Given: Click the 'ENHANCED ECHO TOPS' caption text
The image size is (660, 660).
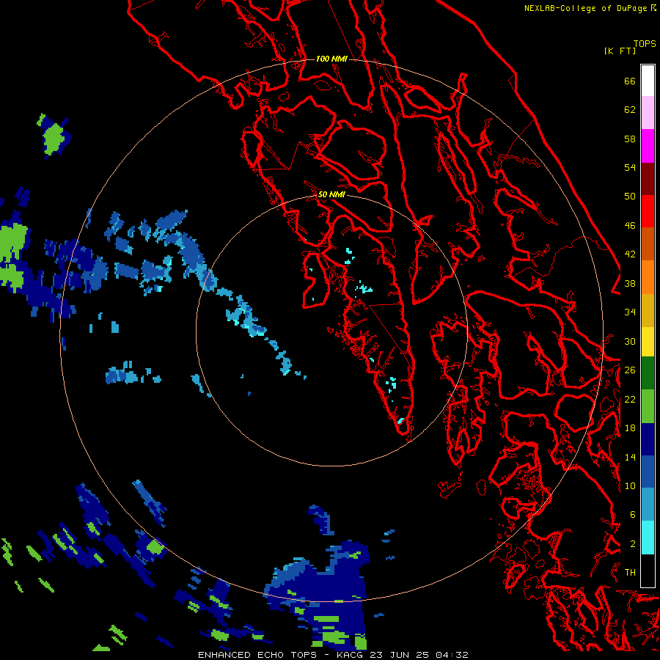Looking at the screenshot, I should (x=257, y=655).
